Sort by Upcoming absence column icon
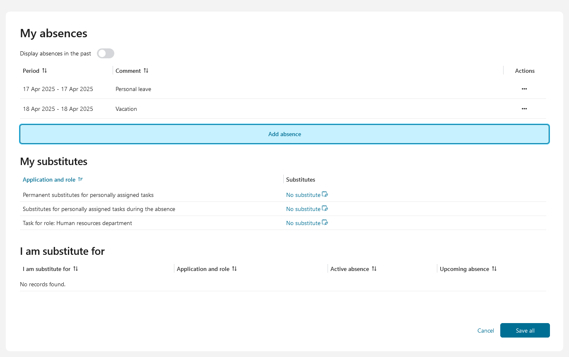This screenshot has height=357, width=569. pyautogui.click(x=494, y=269)
